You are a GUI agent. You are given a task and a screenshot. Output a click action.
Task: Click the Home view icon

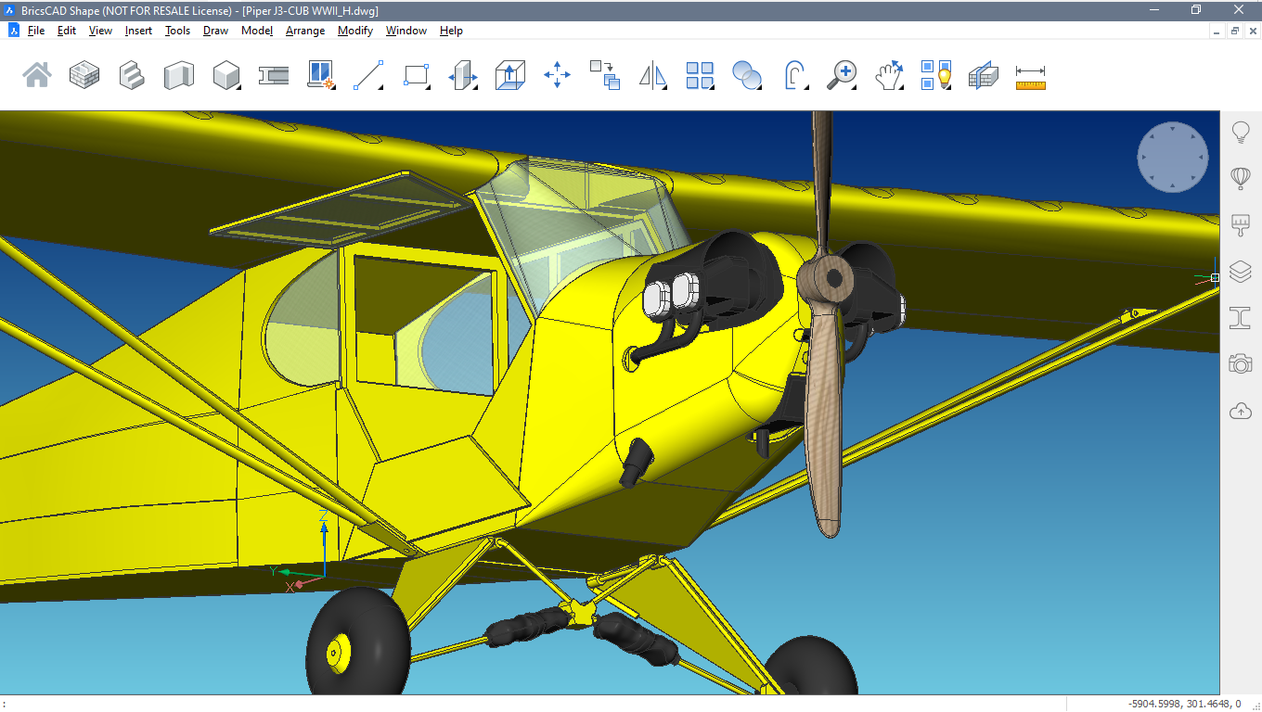(x=37, y=75)
